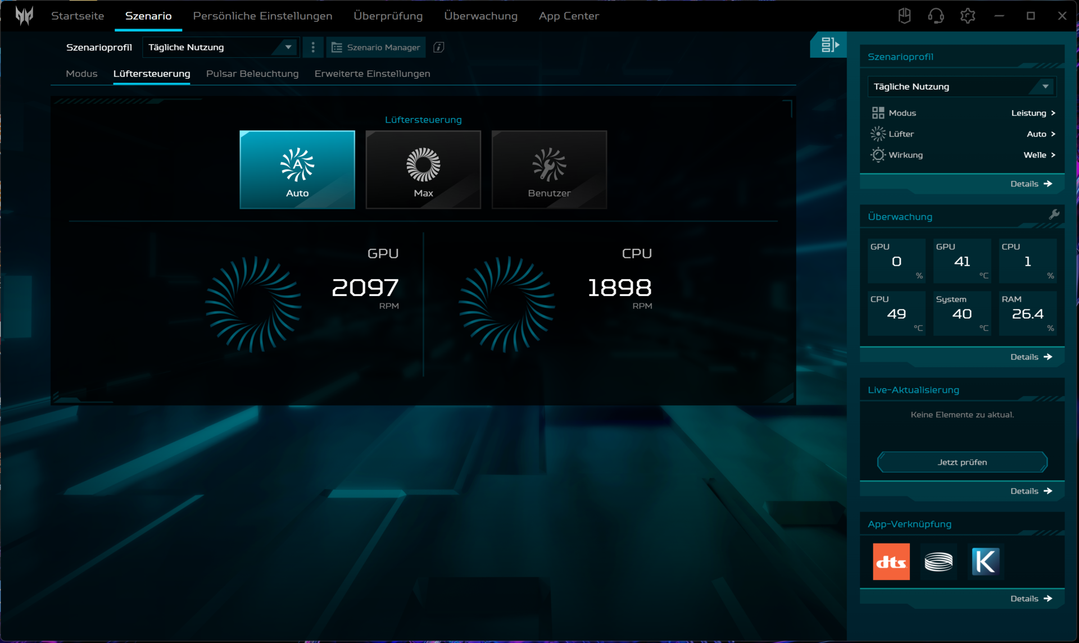Switch to the Pulsar Beleuchtung tab

[x=252, y=74]
